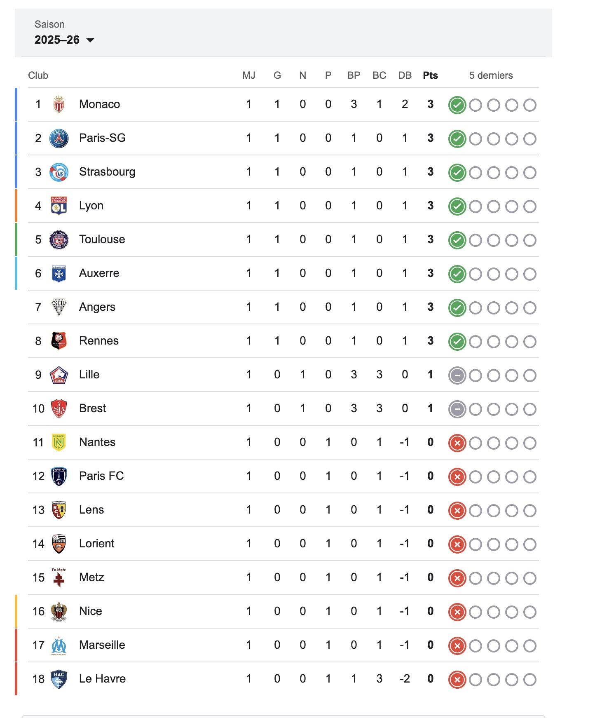Click the Marseille club logo
Screen dimensions: 595x718
(59, 645)
